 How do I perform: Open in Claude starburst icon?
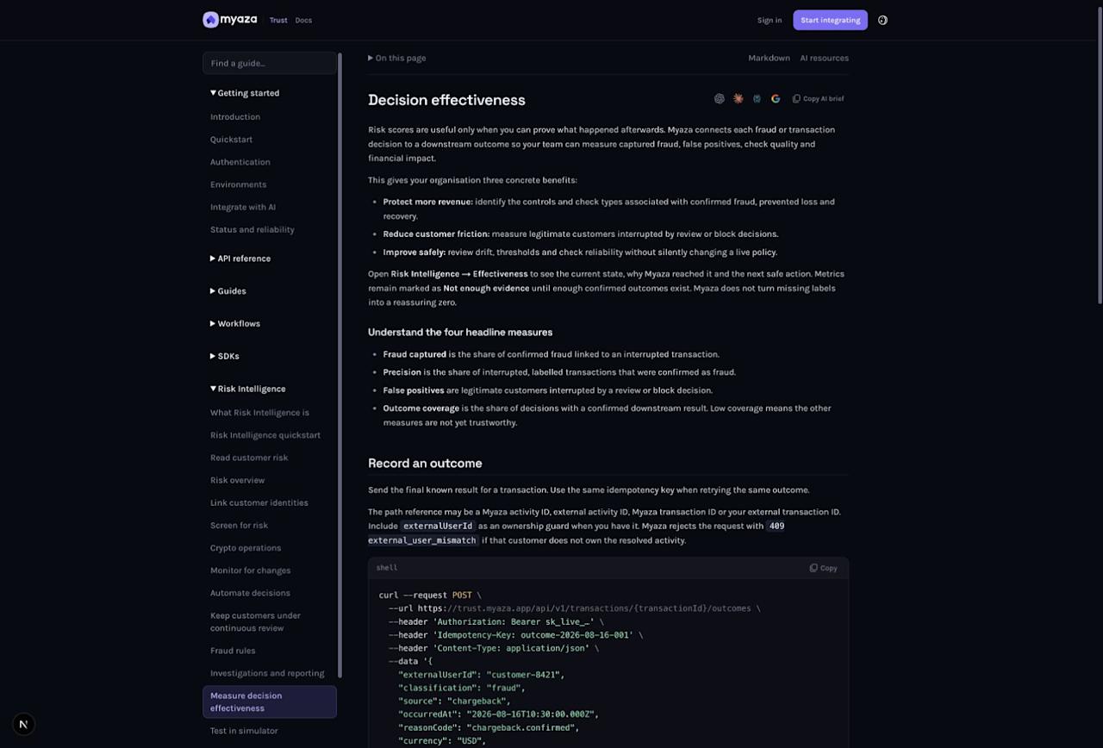(x=738, y=99)
